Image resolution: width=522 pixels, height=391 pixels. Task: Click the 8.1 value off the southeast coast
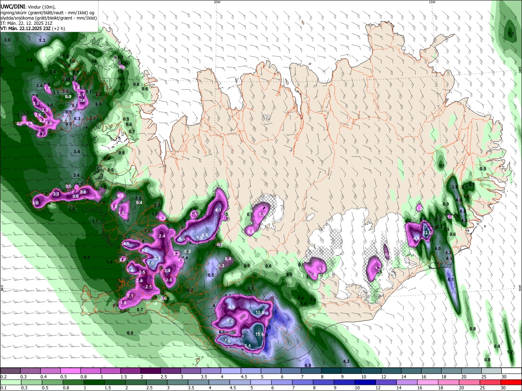coord(451,279)
